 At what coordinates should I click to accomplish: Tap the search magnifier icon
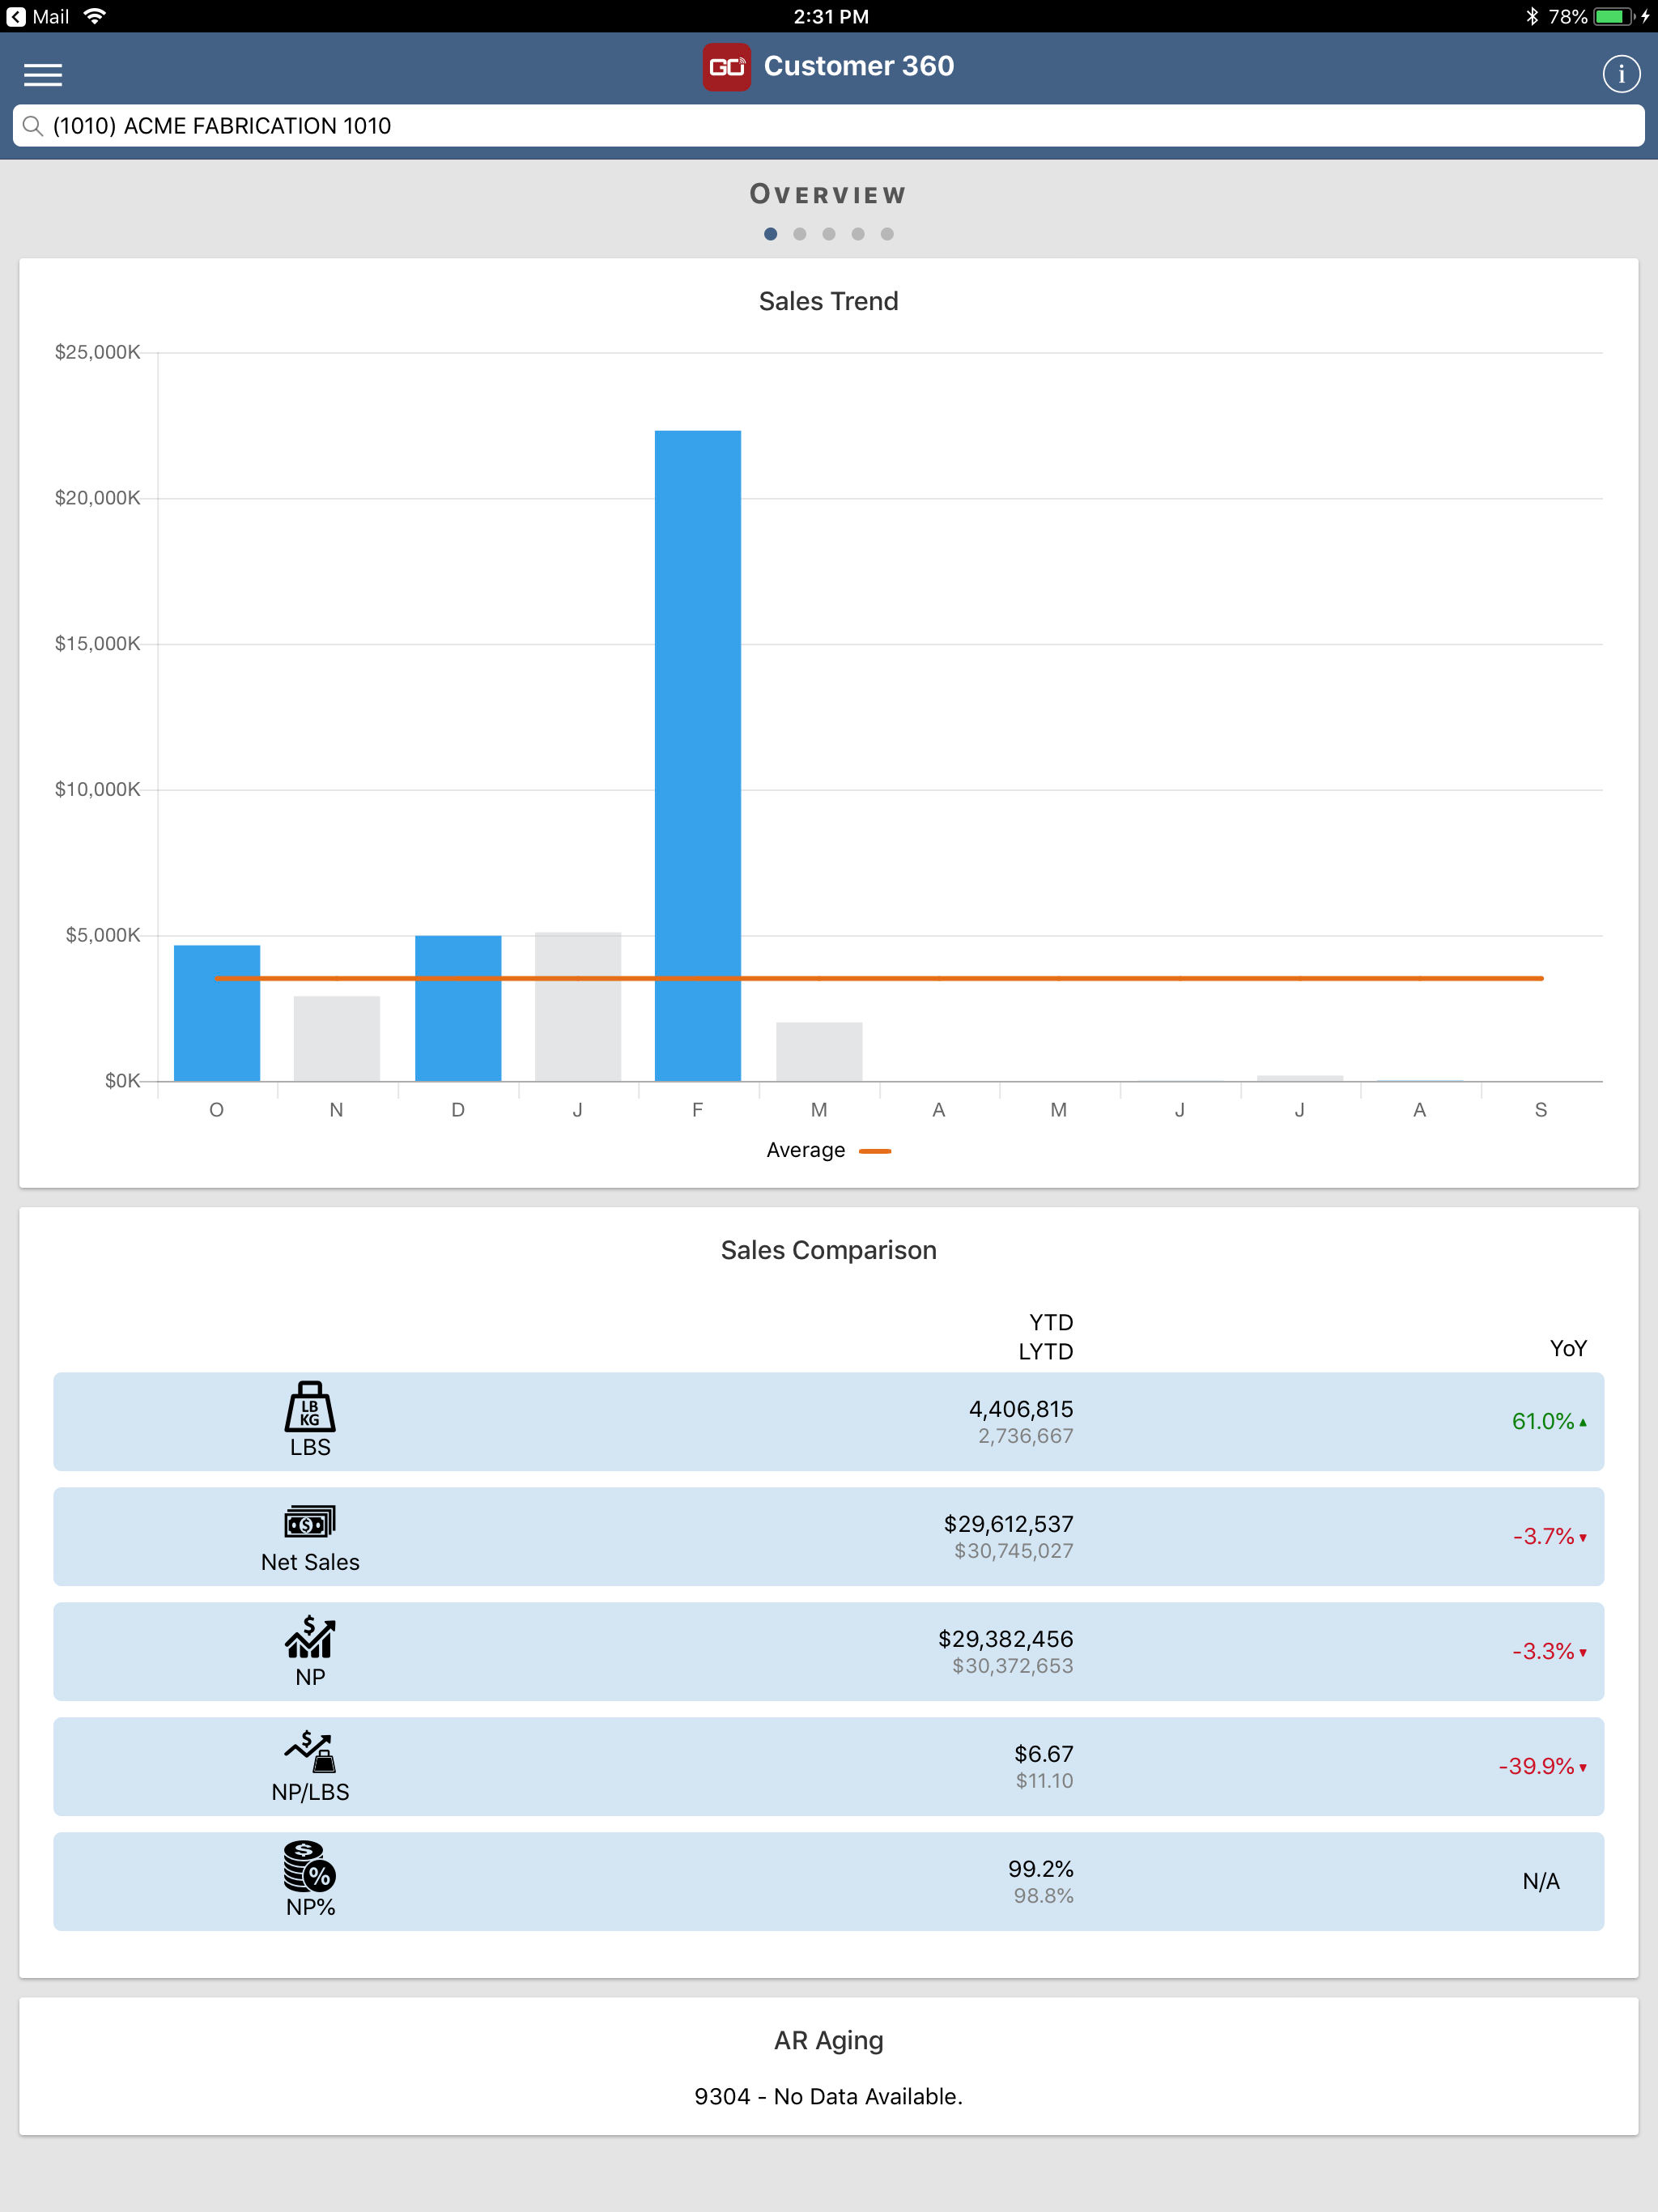[x=33, y=126]
